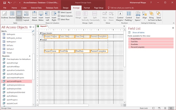Open Control Margins dropdown
Screen dimensions: 176x110
click(x=120, y=16)
